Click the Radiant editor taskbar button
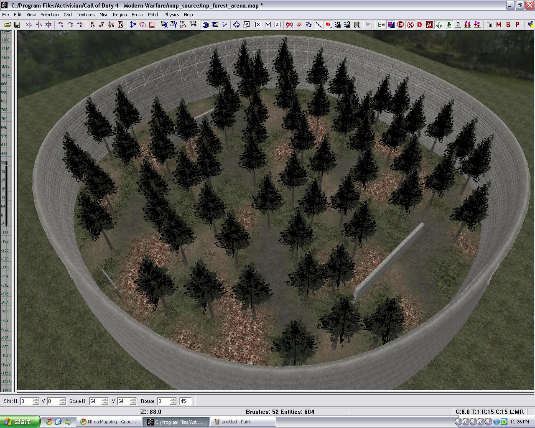Image resolution: width=535 pixels, height=428 pixels. point(176,422)
